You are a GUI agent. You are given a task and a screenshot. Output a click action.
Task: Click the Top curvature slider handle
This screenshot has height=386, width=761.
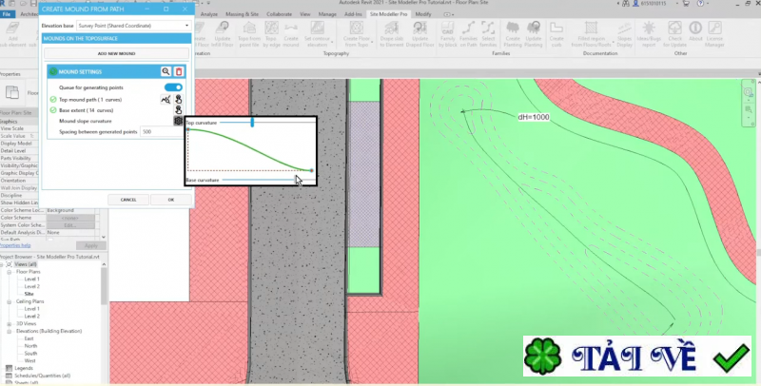click(x=252, y=122)
